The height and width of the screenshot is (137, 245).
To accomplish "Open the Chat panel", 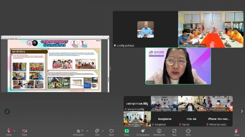I will [97, 132].
